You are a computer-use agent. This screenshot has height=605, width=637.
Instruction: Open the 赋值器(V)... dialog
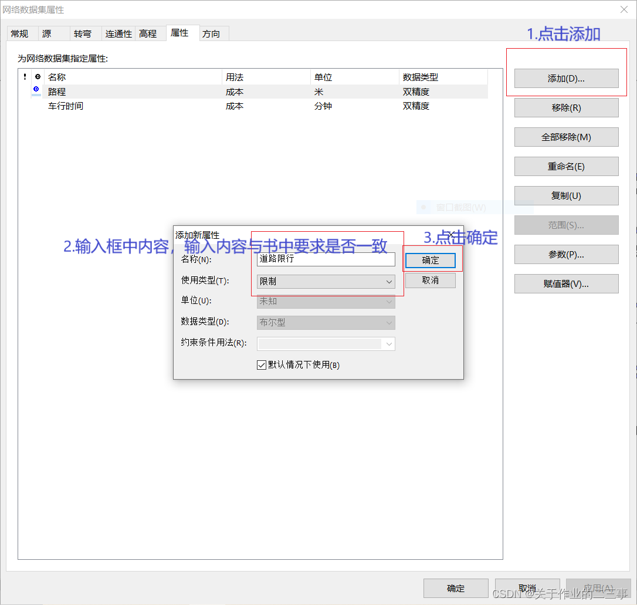pos(566,283)
